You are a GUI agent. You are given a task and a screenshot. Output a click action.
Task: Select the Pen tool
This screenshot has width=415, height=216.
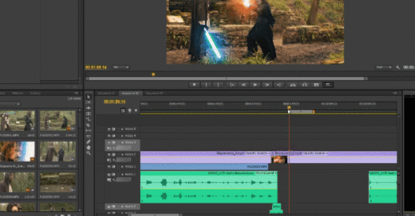point(89,142)
